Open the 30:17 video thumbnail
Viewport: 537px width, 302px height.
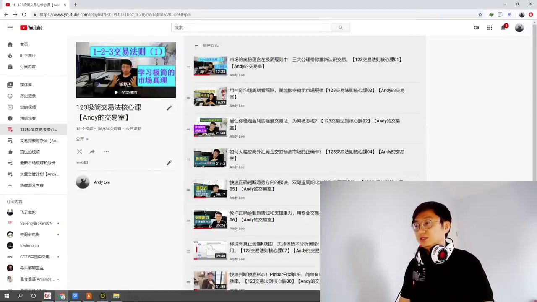[211, 189]
